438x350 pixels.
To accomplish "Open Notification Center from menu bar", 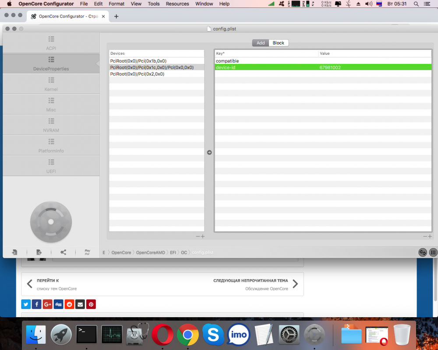I will [x=427, y=4].
